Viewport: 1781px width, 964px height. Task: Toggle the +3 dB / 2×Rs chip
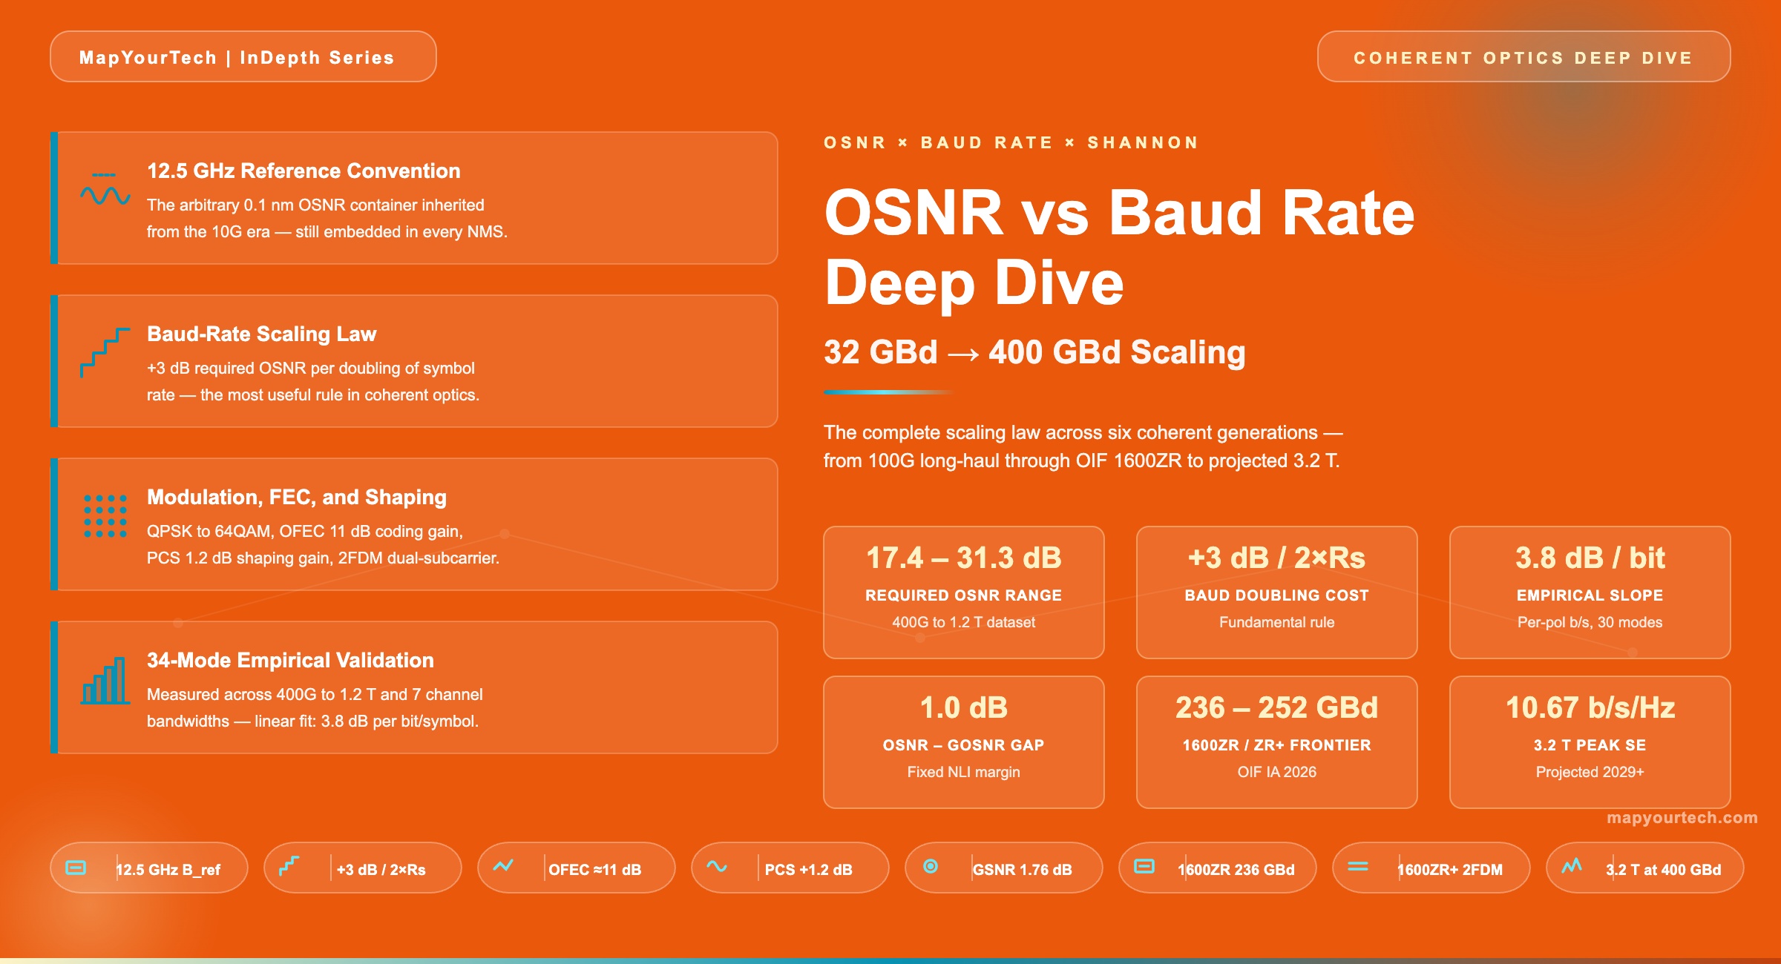pyautogui.click(x=361, y=867)
